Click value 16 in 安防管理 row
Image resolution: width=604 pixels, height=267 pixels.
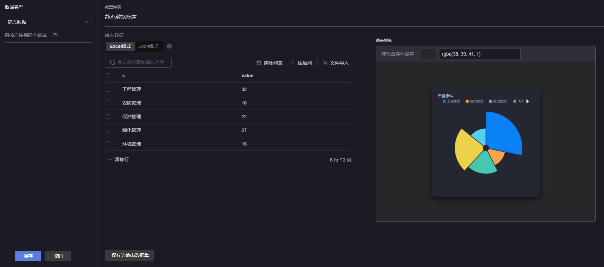pyautogui.click(x=244, y=103)
